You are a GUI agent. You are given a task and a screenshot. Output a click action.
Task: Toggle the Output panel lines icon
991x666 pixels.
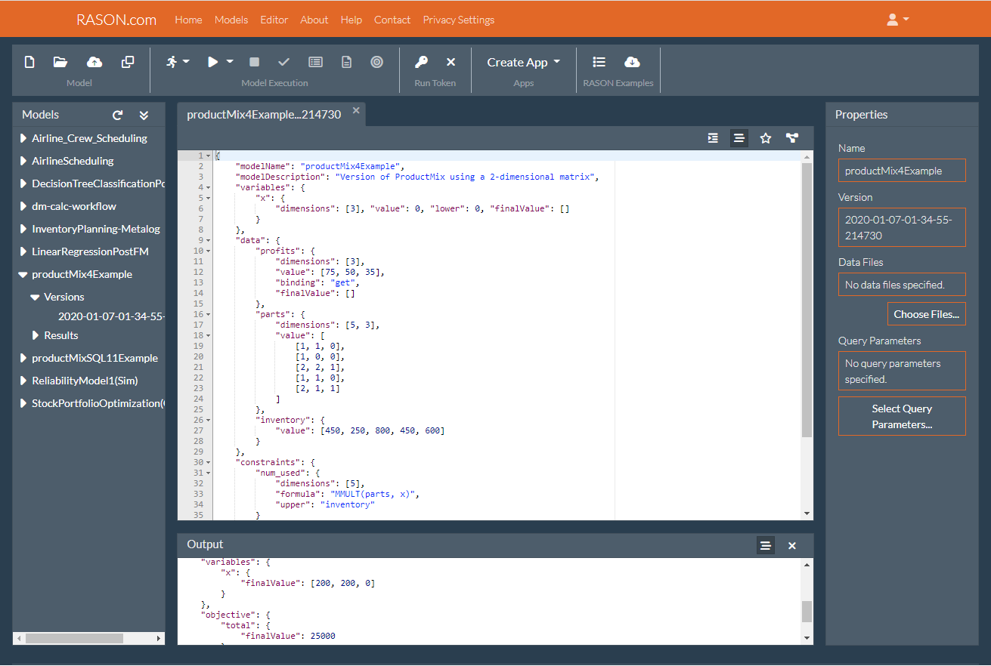pos(765,545)
